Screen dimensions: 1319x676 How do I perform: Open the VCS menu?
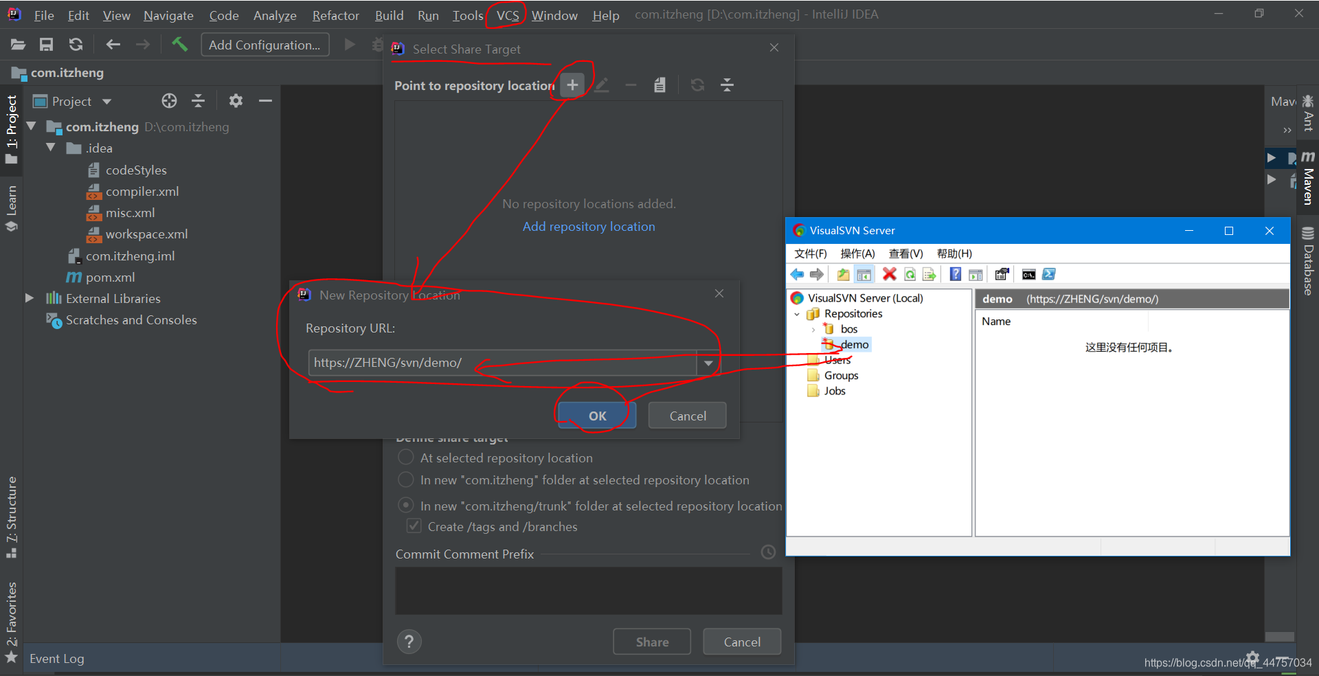point(508,15)
